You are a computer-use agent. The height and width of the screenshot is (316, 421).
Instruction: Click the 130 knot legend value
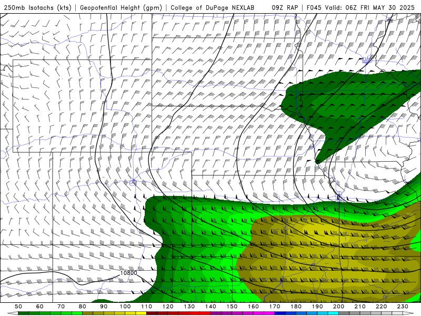pos(189,307)
